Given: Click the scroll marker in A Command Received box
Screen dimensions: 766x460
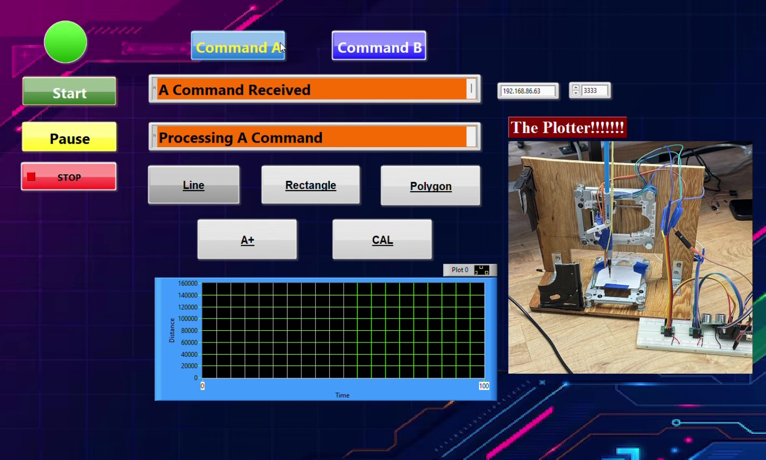Looking at the screenshot, I should pos(471,89).
